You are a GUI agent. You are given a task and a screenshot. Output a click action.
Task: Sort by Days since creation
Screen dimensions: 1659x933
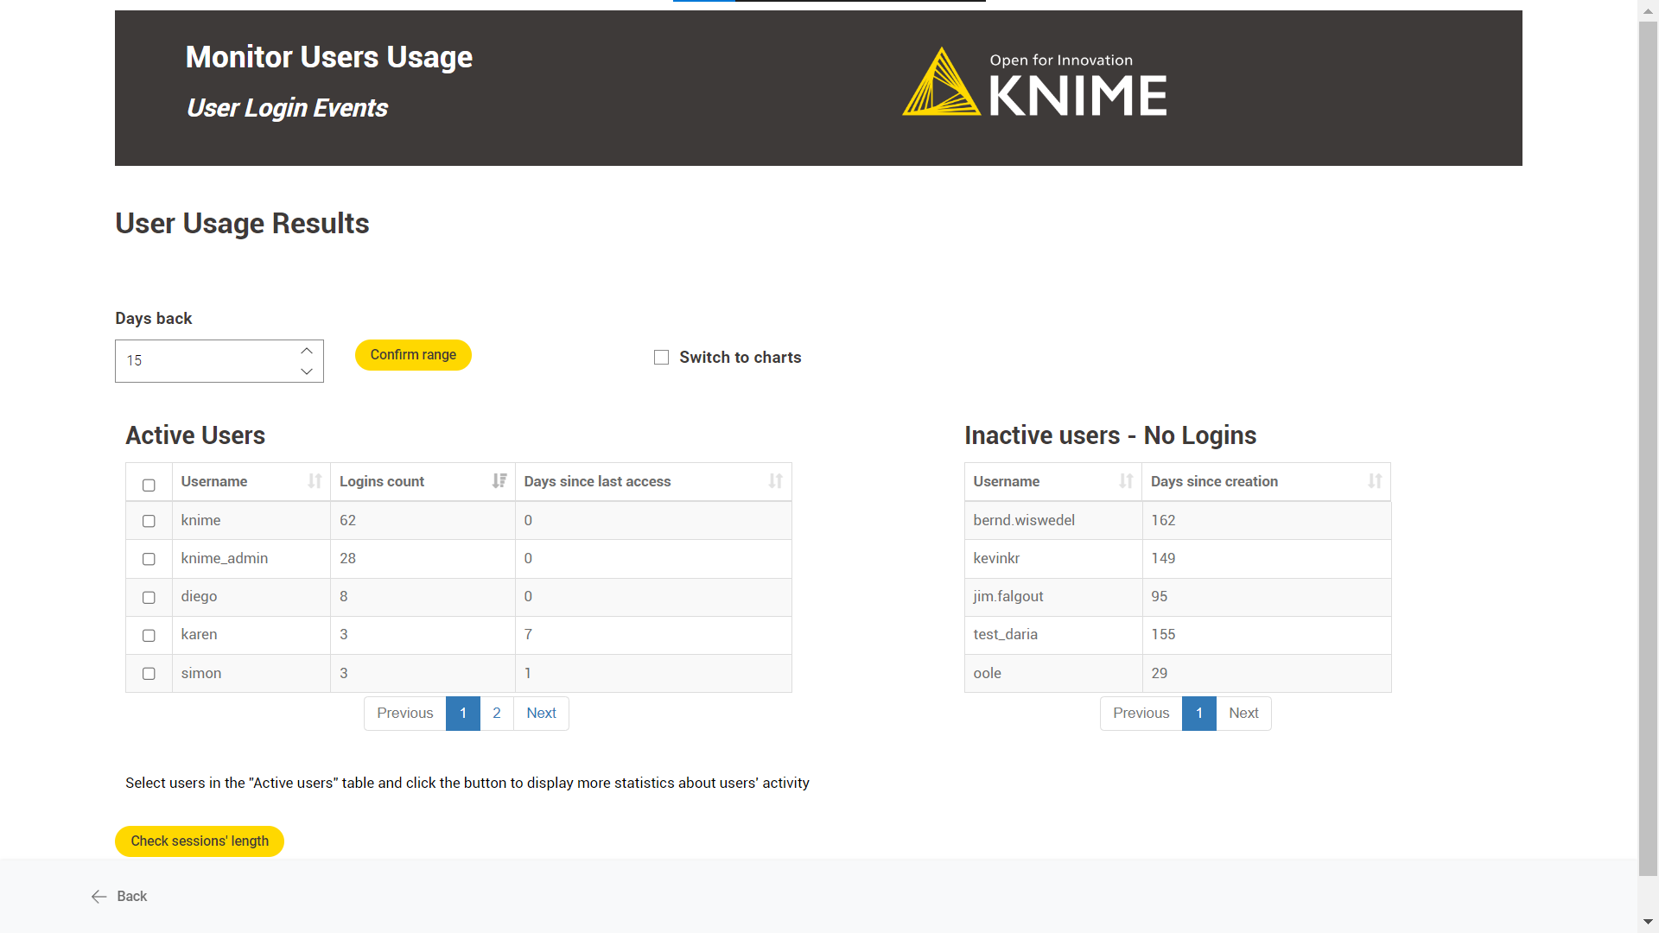tap(1375, 481)
